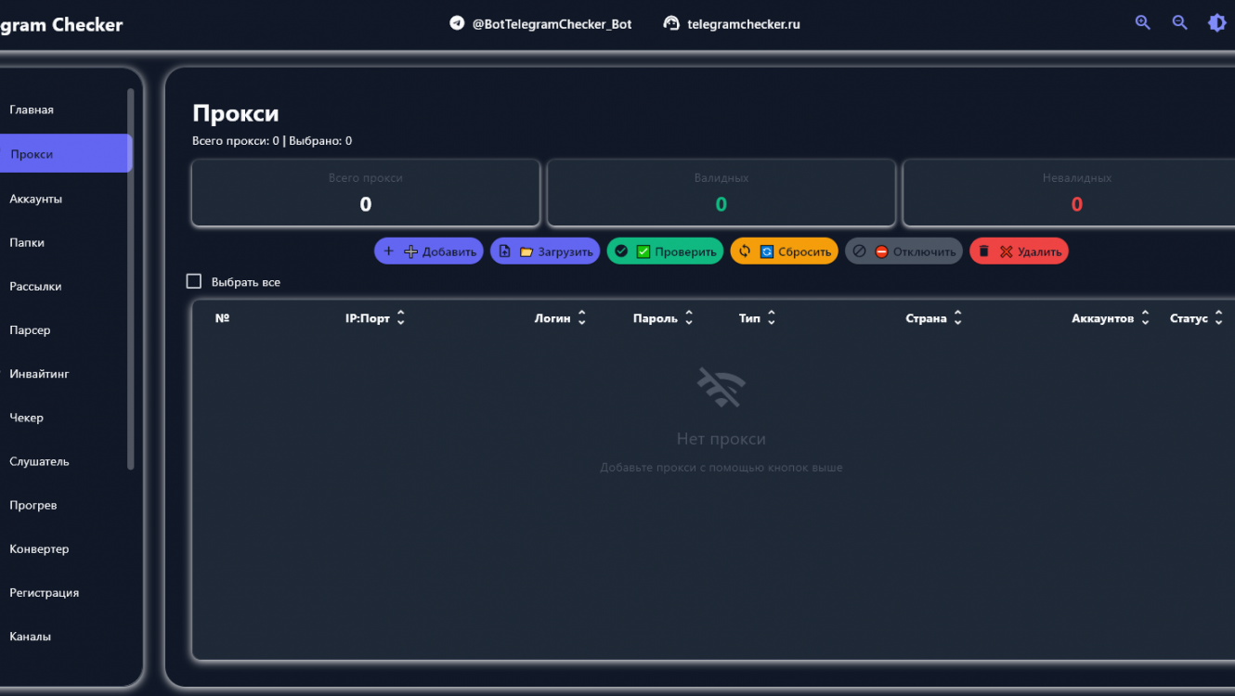This screenshot has height=696, width=1235.
Task: Sort table by Страна column arrows
Action: click(957, 318)
